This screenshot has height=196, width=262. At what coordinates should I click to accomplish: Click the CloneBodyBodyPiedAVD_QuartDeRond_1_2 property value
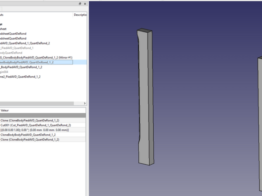coord(28,135)
